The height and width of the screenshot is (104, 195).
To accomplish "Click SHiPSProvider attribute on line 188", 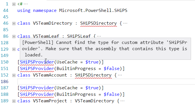I will (x=37, y=94).
